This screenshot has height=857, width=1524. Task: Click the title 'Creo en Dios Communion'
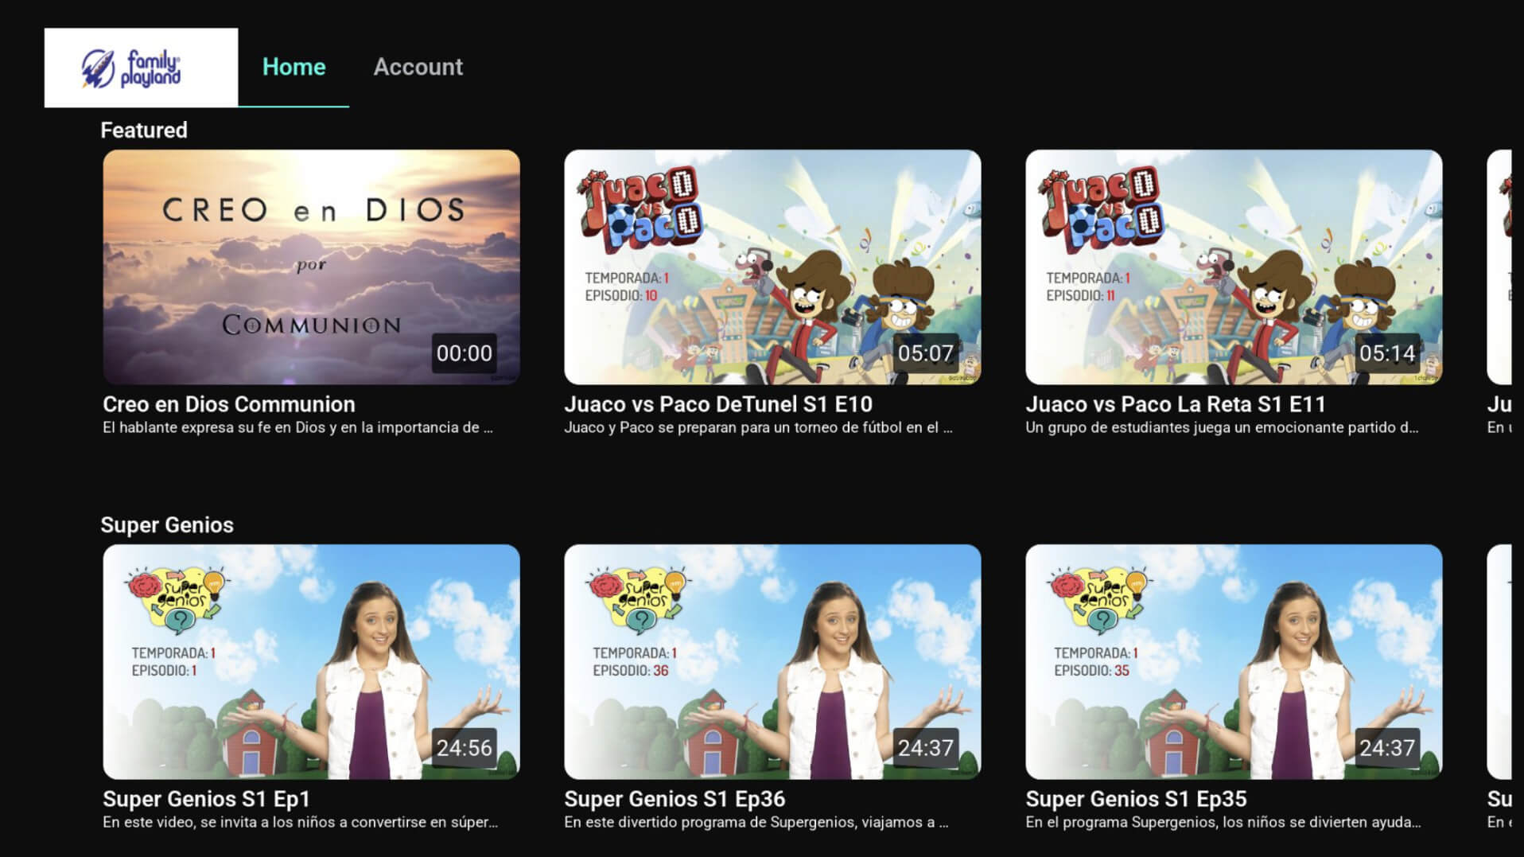229,404
